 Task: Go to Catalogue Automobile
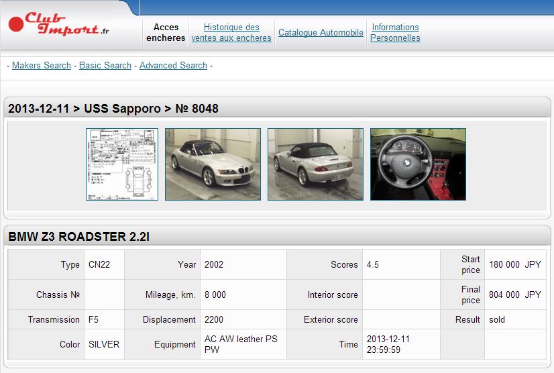point(321,32)
